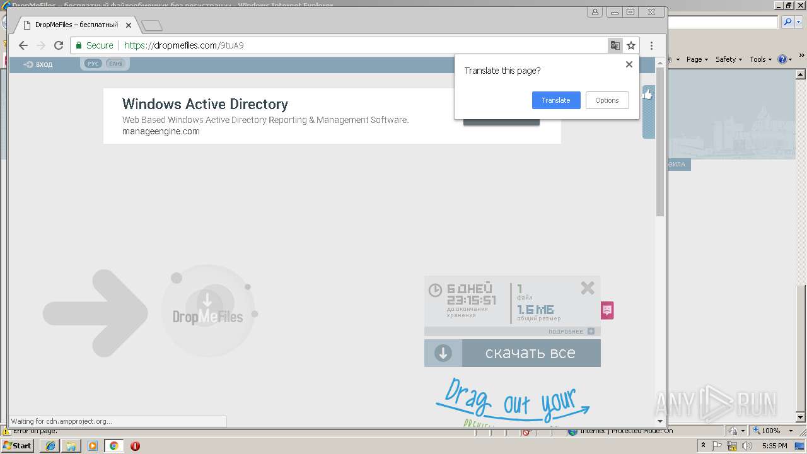
Task: Expand the ПОДРОБНЕЕ details plus icon
Action: [x=591, y=331]
